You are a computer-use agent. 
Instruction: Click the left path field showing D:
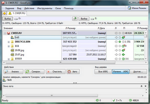tap(43, 18)
